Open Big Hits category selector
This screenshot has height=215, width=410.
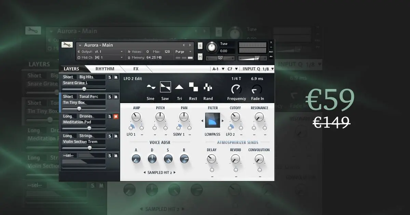92,77
